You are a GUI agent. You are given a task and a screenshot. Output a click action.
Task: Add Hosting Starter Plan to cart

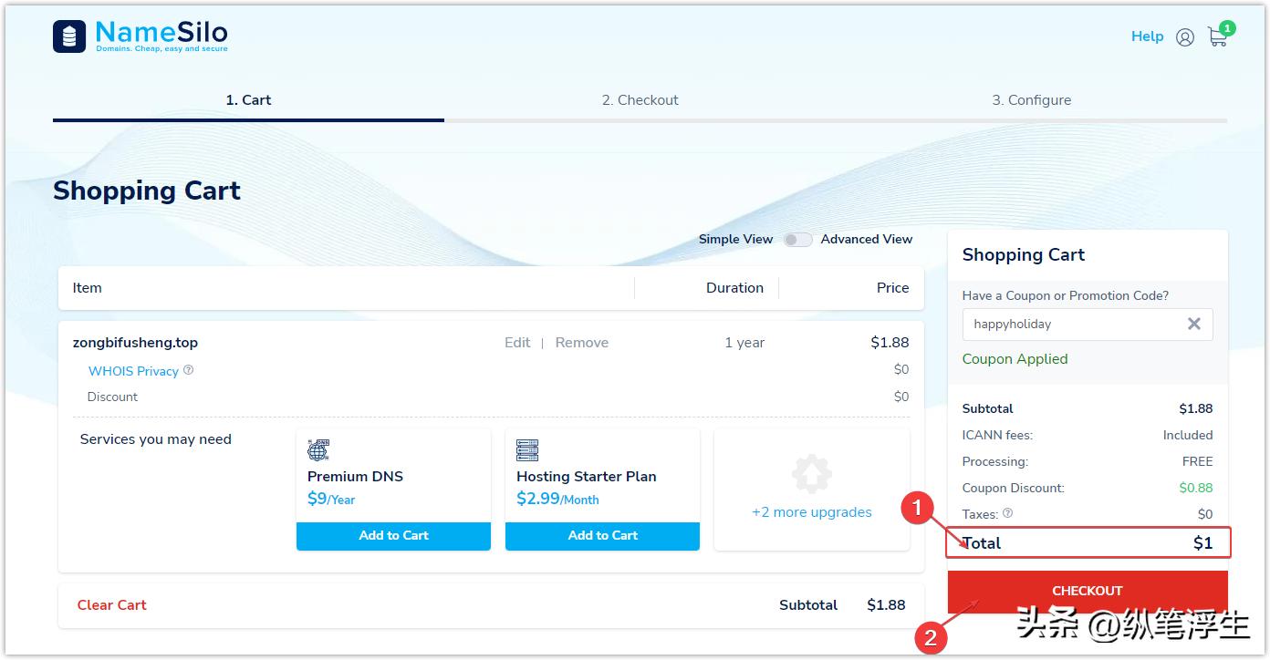[602, 536]
